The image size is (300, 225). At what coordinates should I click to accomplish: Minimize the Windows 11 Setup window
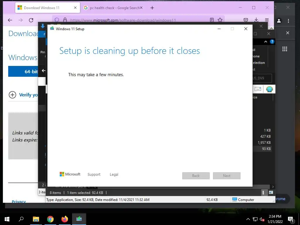coord(219,29)
